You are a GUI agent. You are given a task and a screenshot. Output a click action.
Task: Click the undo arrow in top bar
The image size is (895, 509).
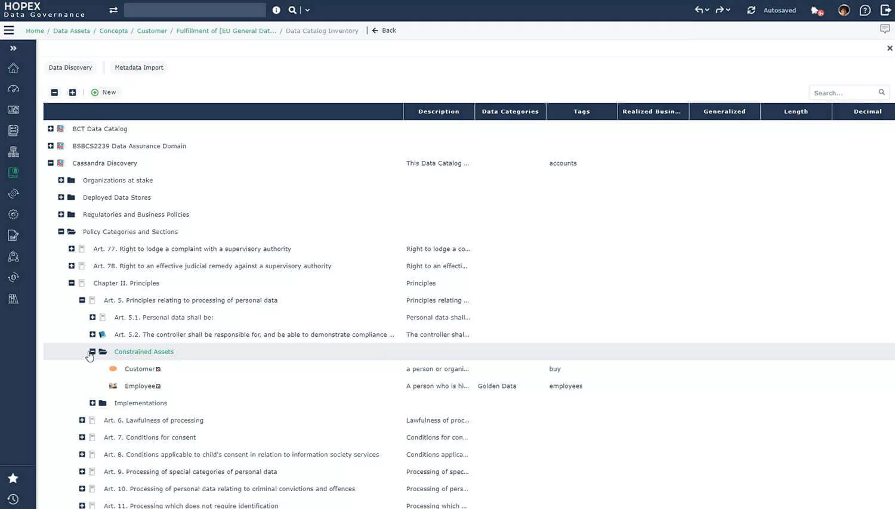pyautogui.click(x=699, y=10)
